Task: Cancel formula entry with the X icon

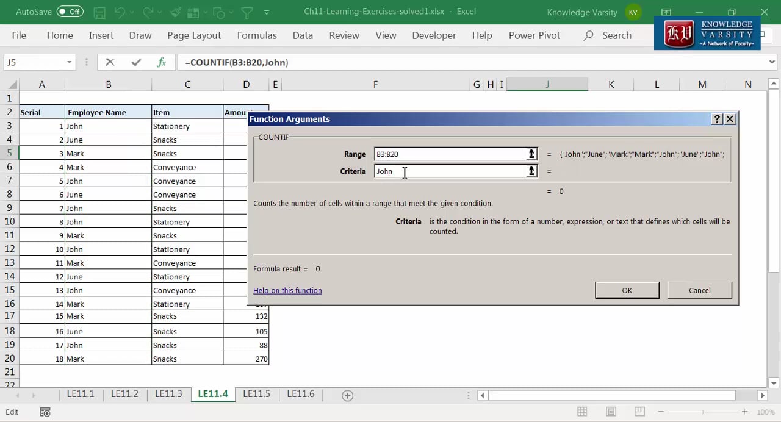Action: coord(110,62)
